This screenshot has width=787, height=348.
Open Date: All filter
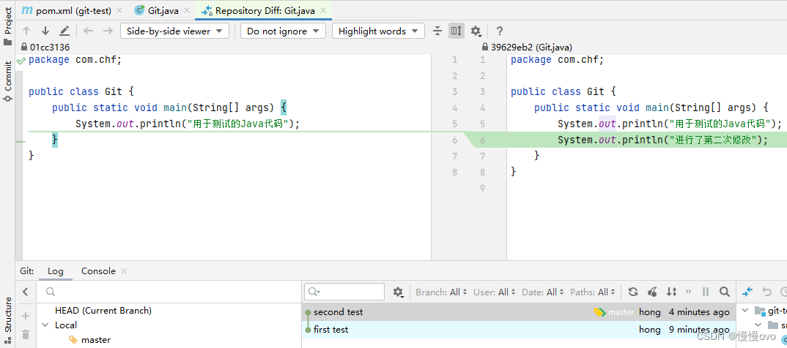click(543, 292)
